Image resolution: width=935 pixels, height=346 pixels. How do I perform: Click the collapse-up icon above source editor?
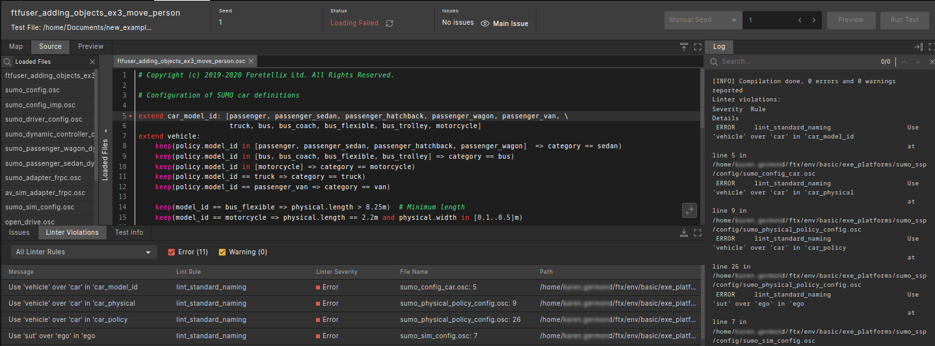tap(684, 47)
